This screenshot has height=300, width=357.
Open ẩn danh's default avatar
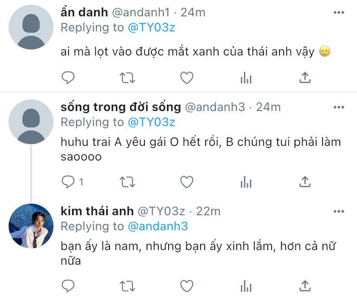(x=31, y=27)
